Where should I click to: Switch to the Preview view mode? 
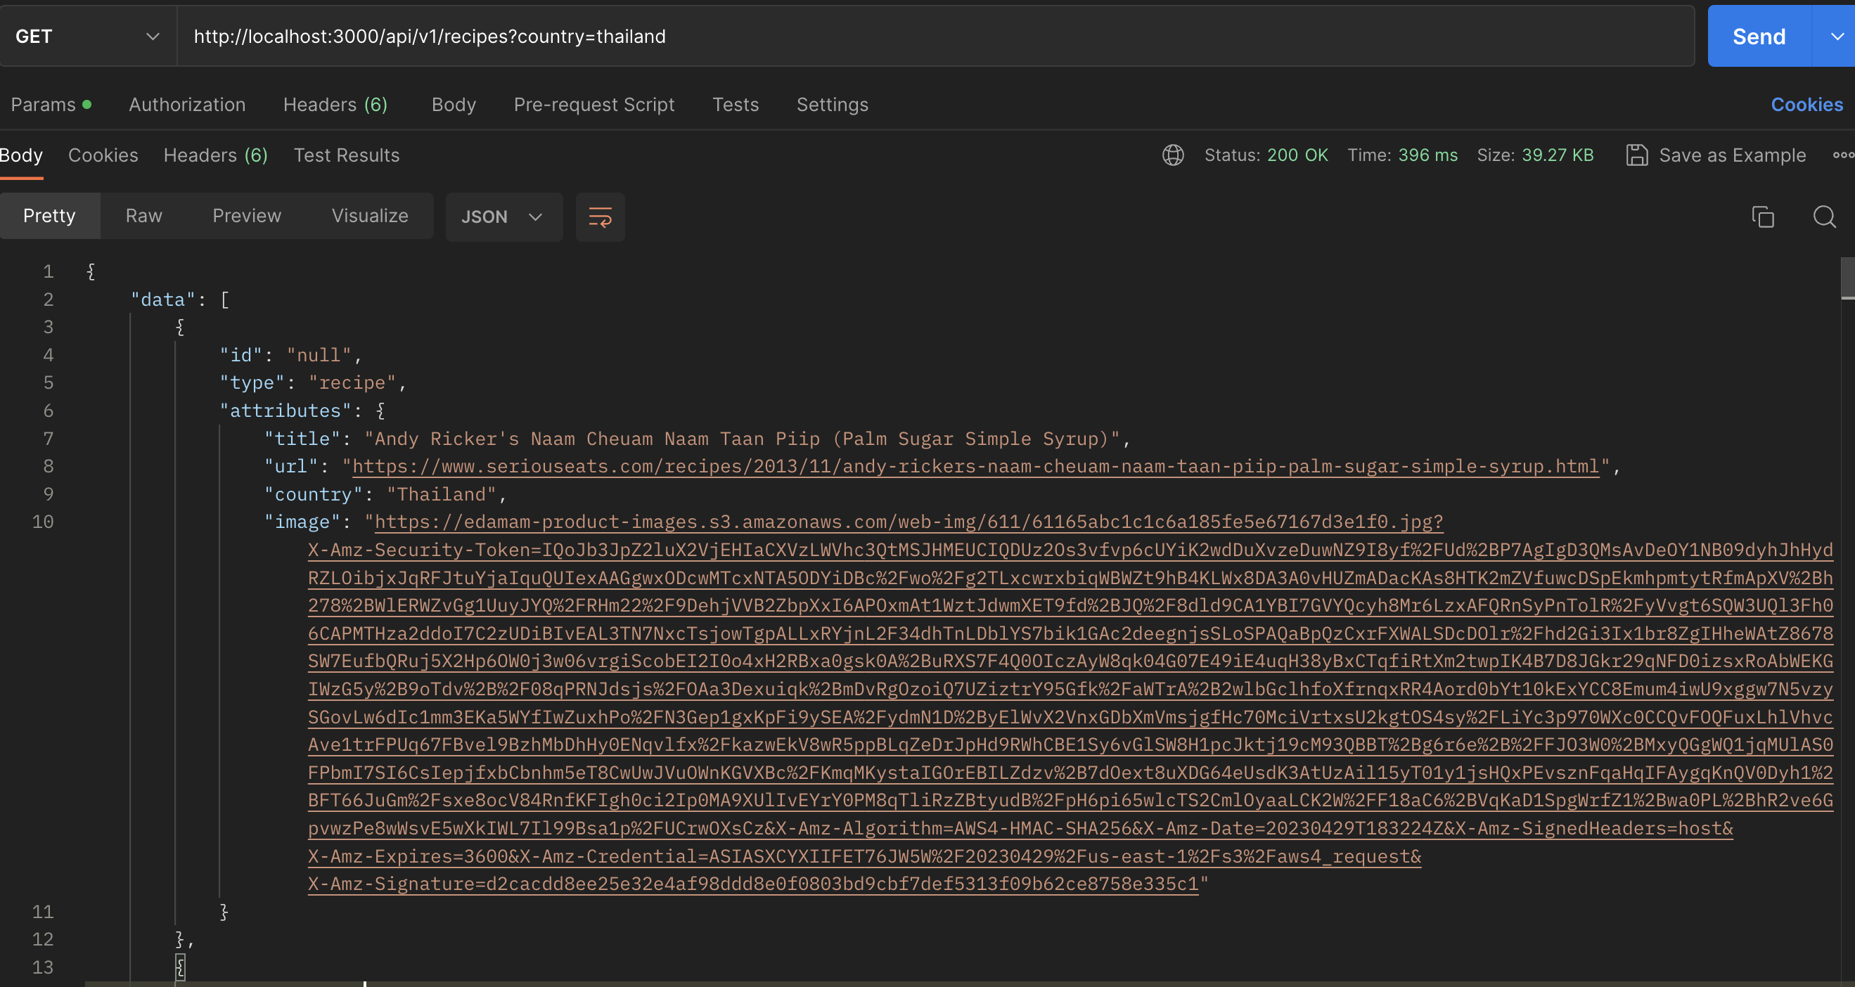click(246, 216)
